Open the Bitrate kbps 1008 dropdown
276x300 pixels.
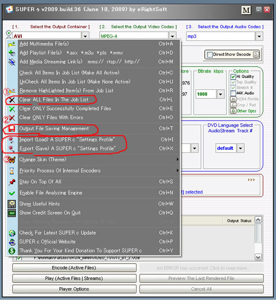click(x=221, y=94)
